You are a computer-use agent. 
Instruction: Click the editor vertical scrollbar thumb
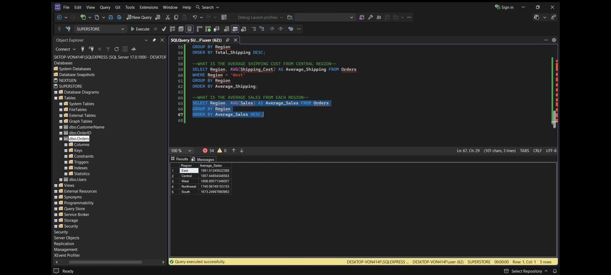coord(554,119)
